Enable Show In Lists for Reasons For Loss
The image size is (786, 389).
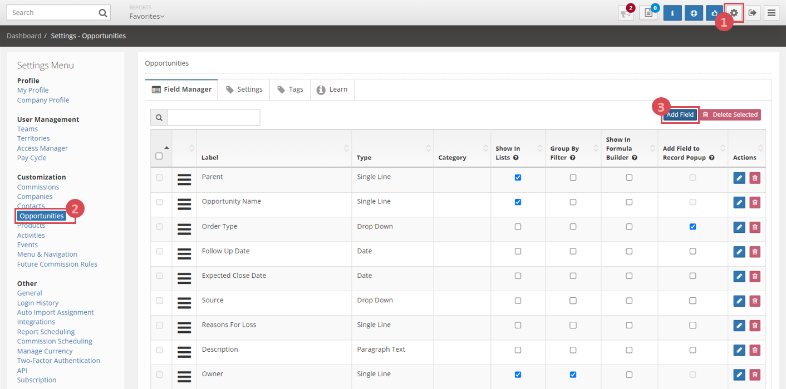tap(518, 325)
